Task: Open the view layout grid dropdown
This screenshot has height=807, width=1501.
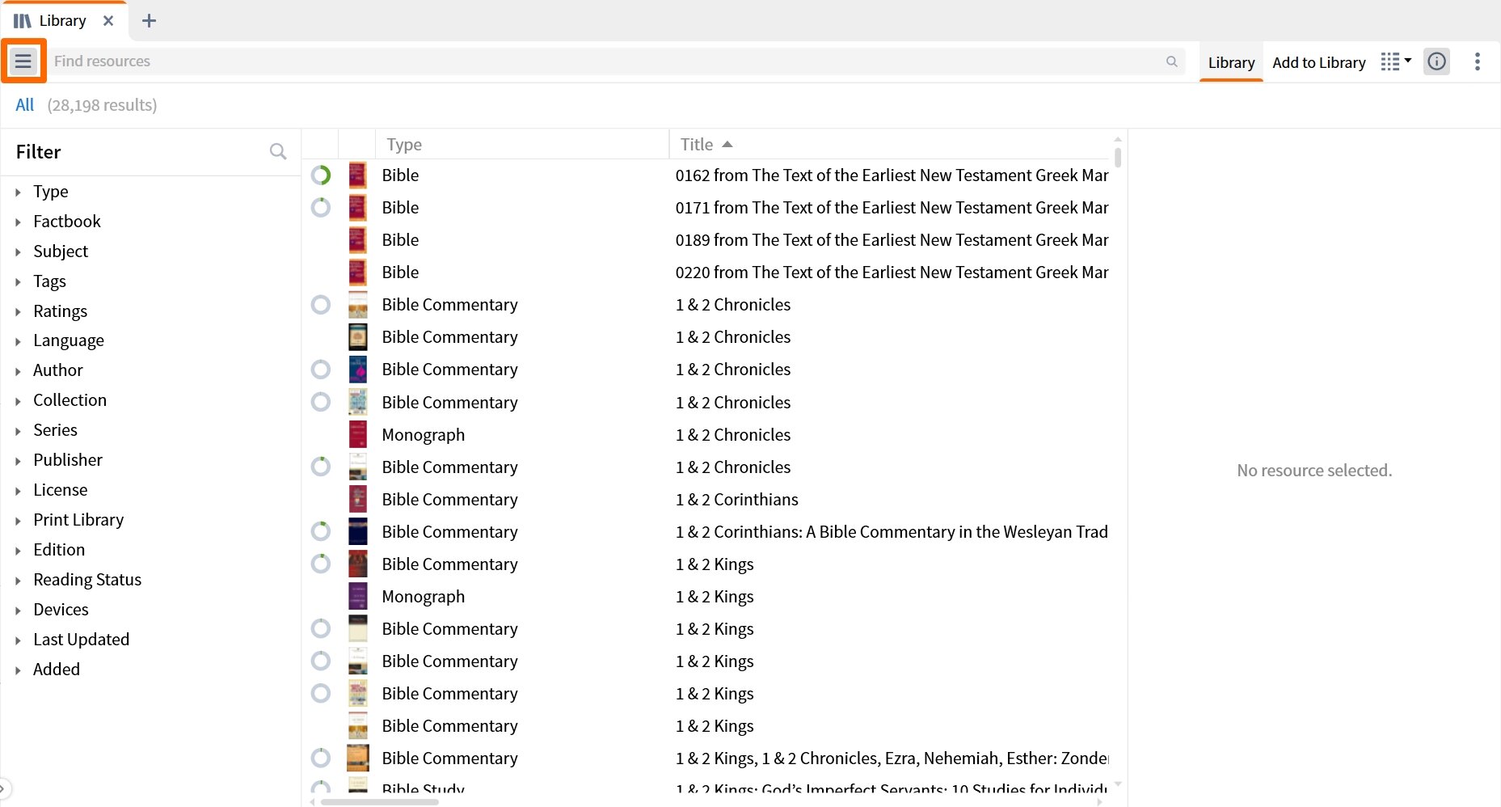Action: (x=1396, y=61)
